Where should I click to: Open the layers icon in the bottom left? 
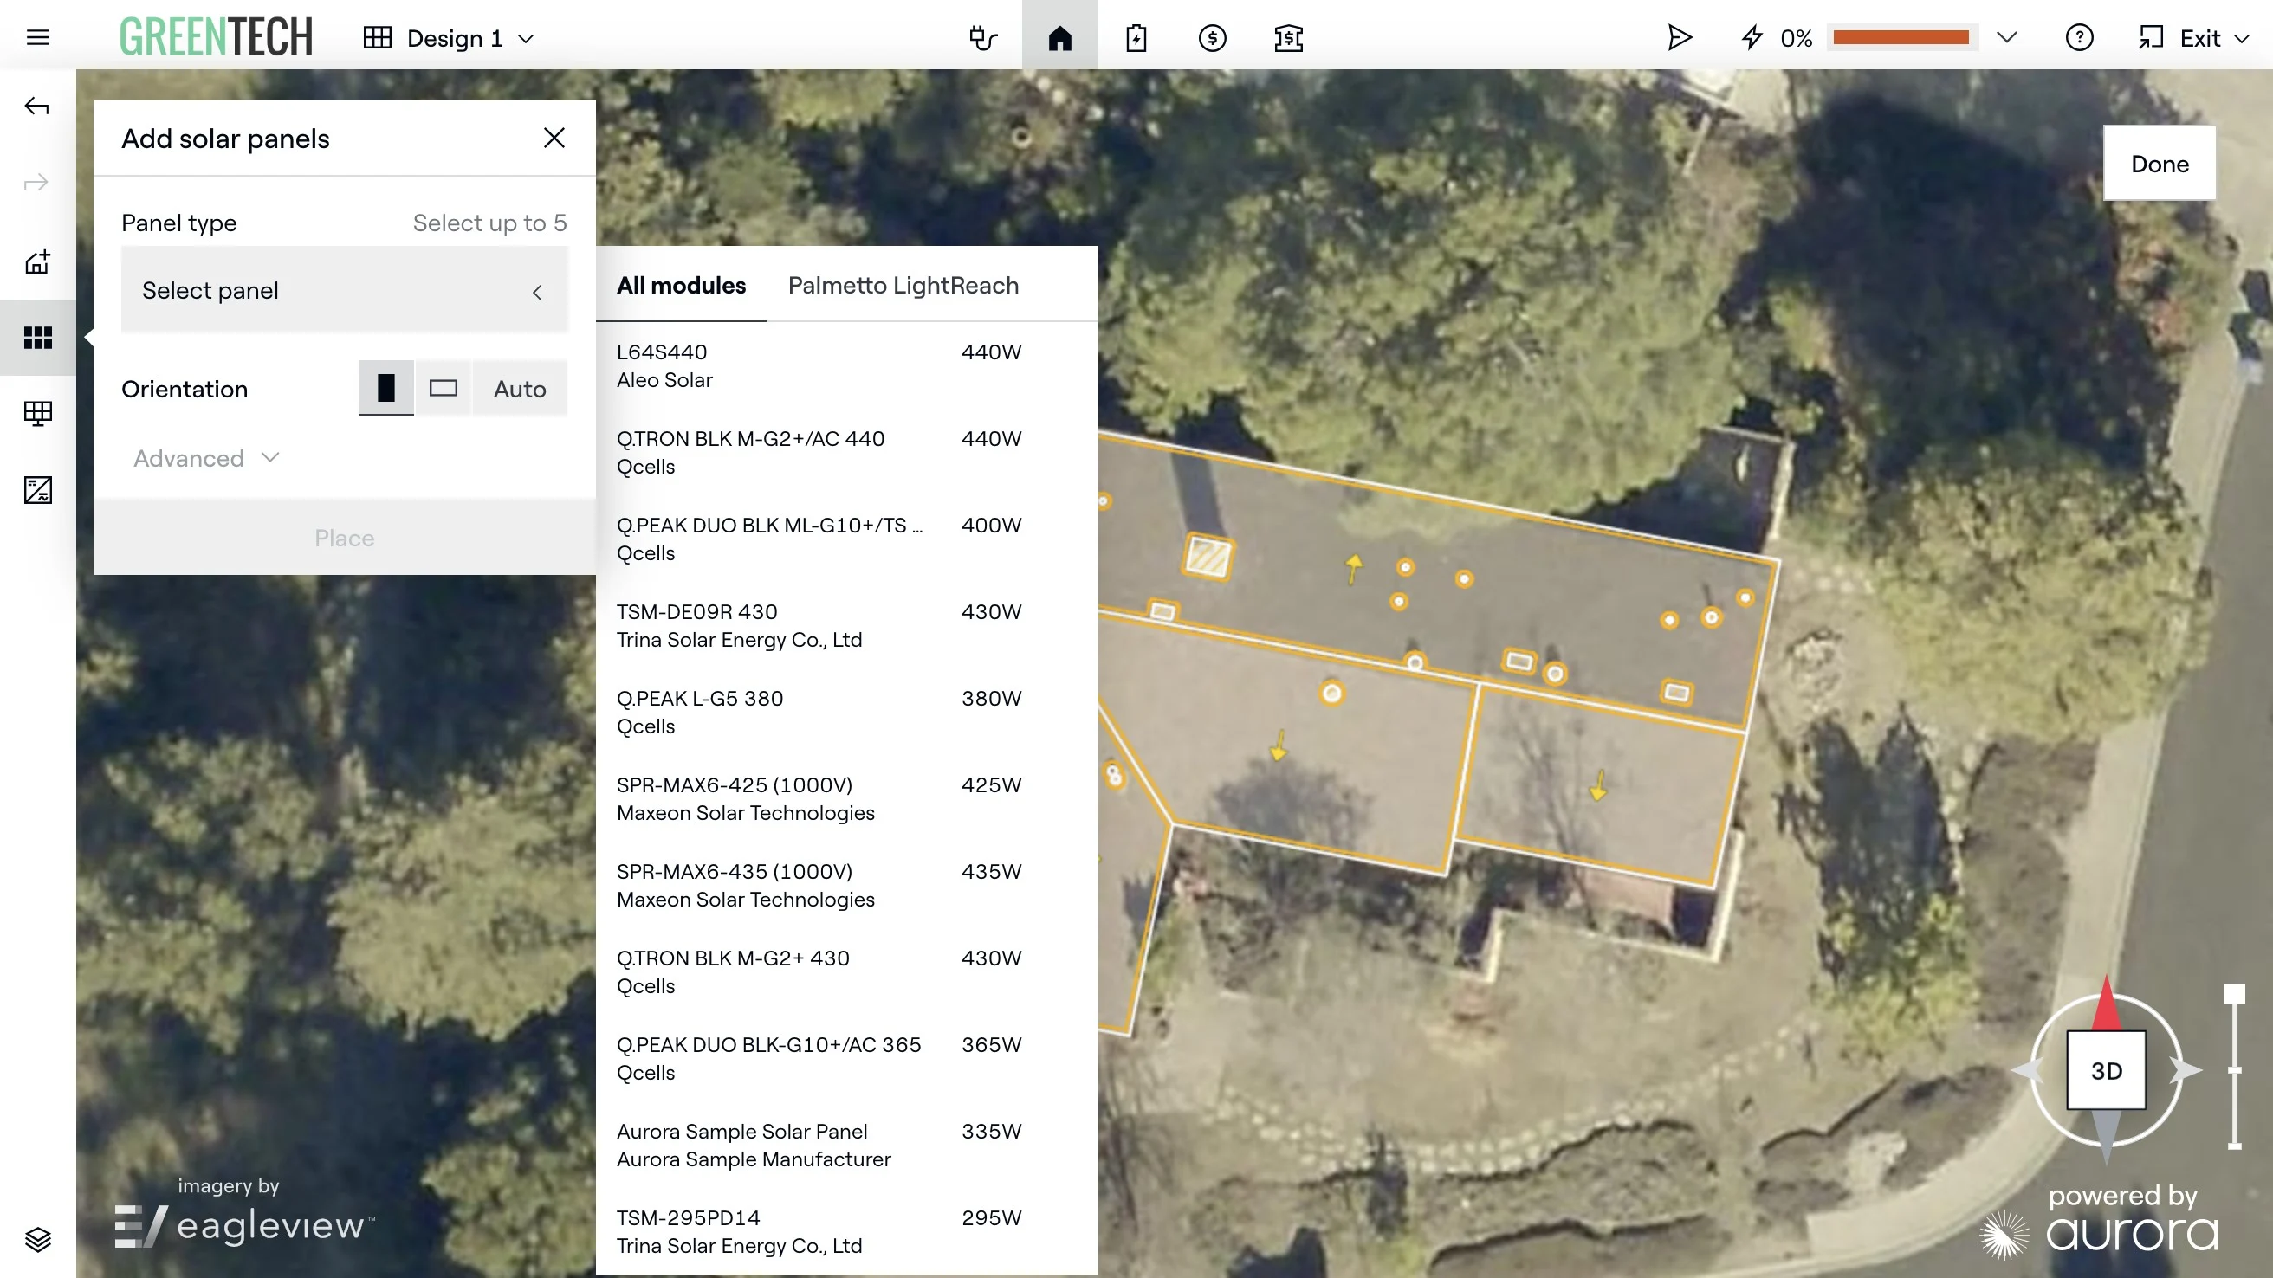(x=38, y=1239)
